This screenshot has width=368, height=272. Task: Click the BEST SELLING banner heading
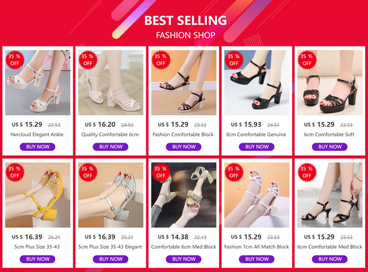[185, 21]
